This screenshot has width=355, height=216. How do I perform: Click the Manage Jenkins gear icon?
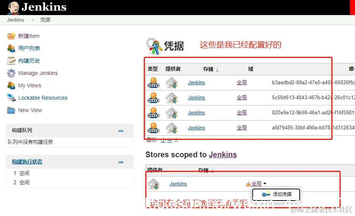pos(11,73)
